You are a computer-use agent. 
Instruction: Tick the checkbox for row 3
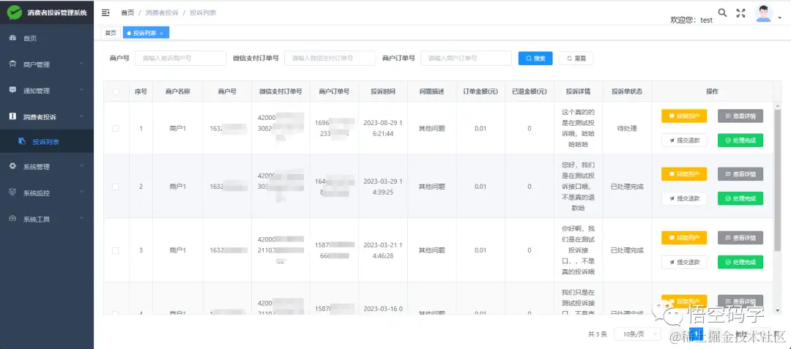click(x=116, y=250)
